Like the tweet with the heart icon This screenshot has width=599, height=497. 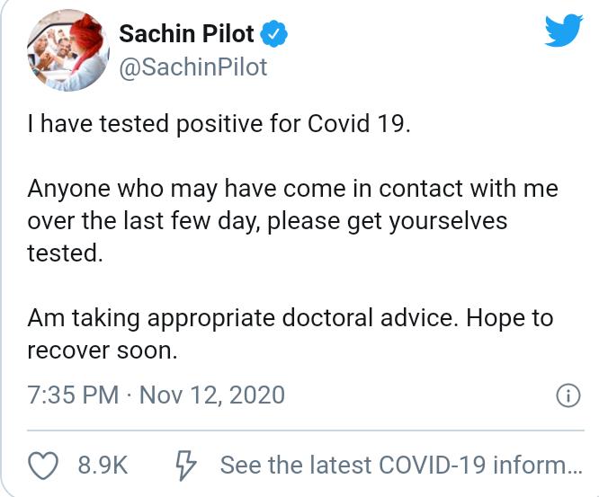(x=45, y=465)
